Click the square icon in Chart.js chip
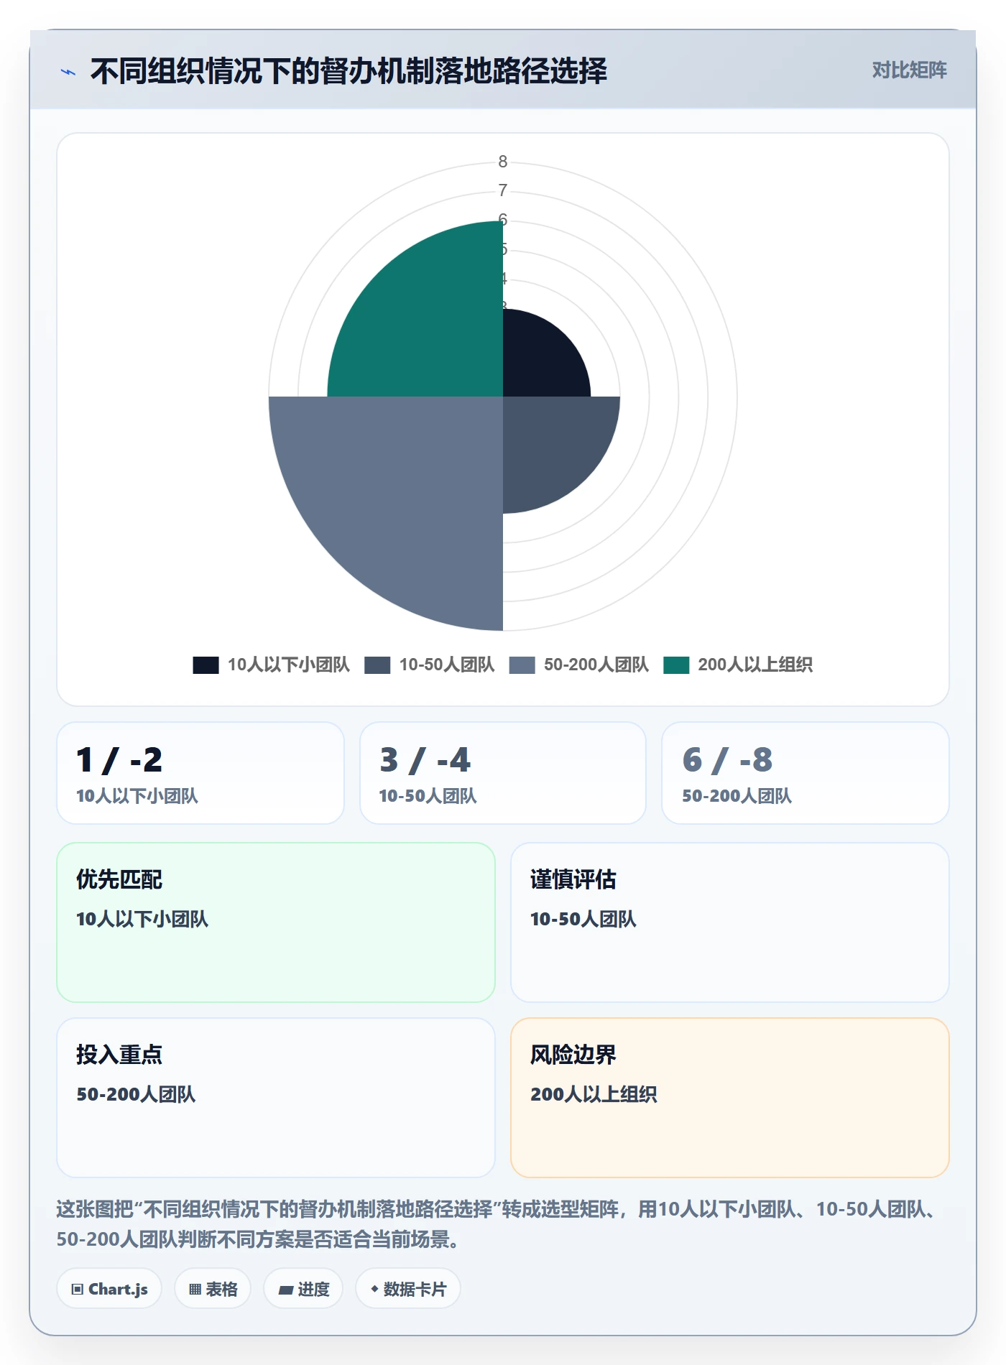The width and height of the screenshot is (1006, 1365). coord(78,1290)
